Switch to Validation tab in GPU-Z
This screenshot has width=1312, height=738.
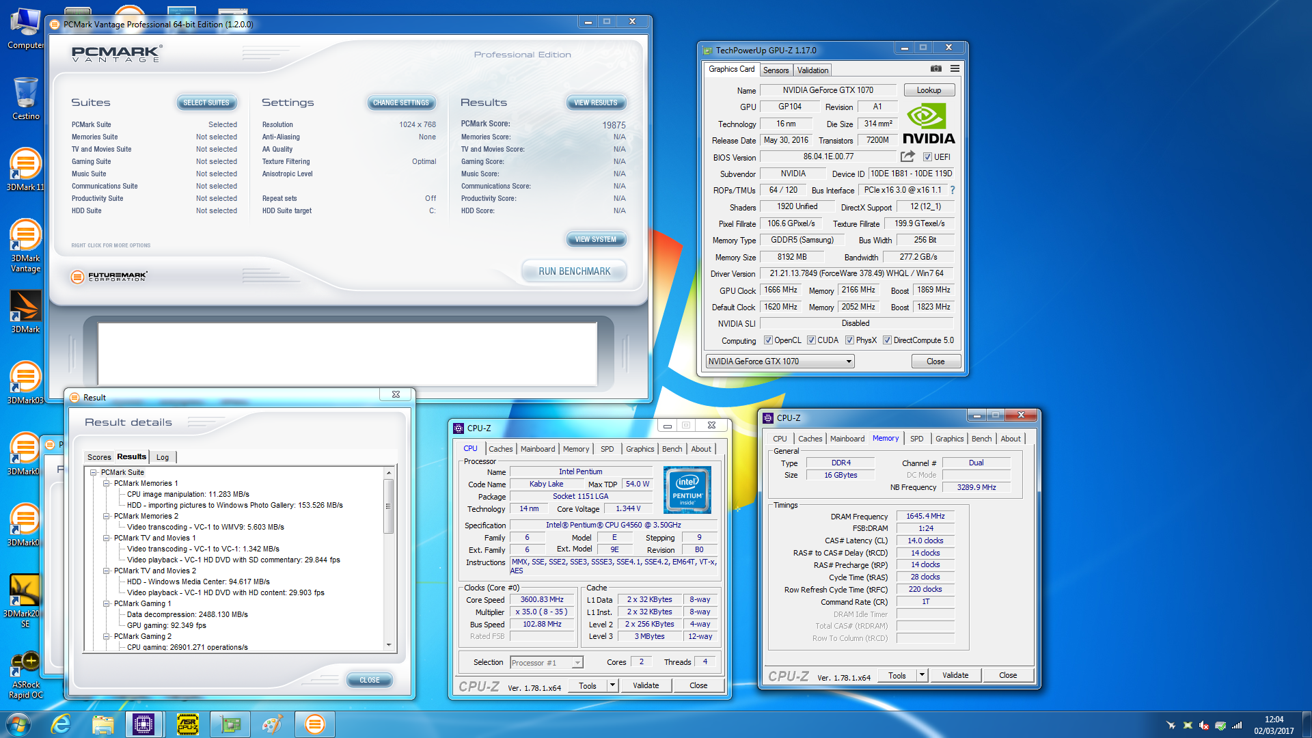coord(812,70)
